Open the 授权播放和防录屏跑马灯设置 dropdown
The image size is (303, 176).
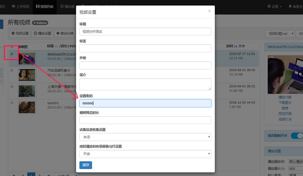point(145,154)
